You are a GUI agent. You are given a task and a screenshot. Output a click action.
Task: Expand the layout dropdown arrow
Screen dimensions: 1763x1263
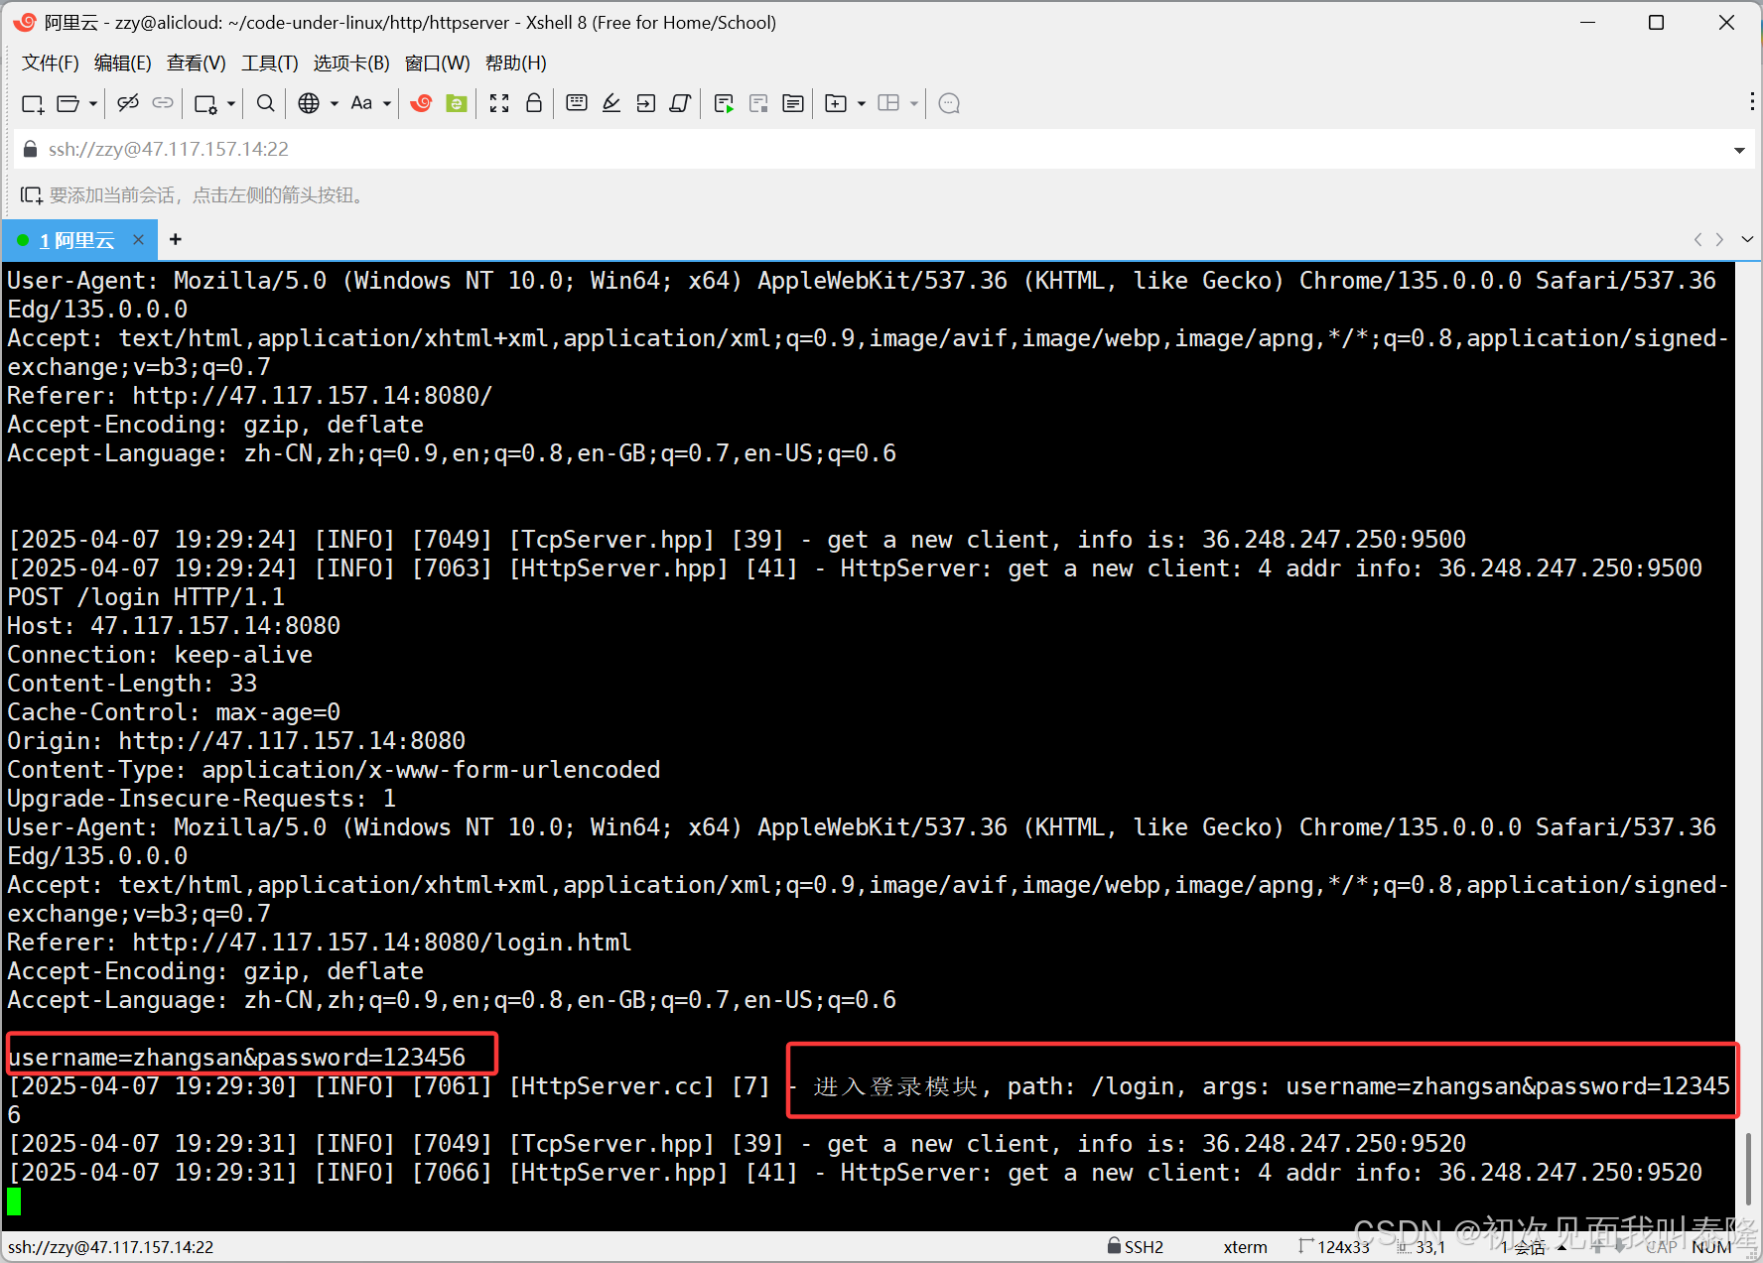tap(914, 103)
